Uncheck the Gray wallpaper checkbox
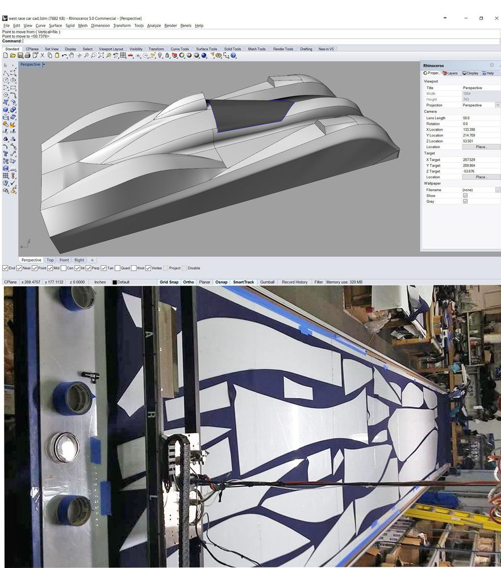 pos(465,201)
